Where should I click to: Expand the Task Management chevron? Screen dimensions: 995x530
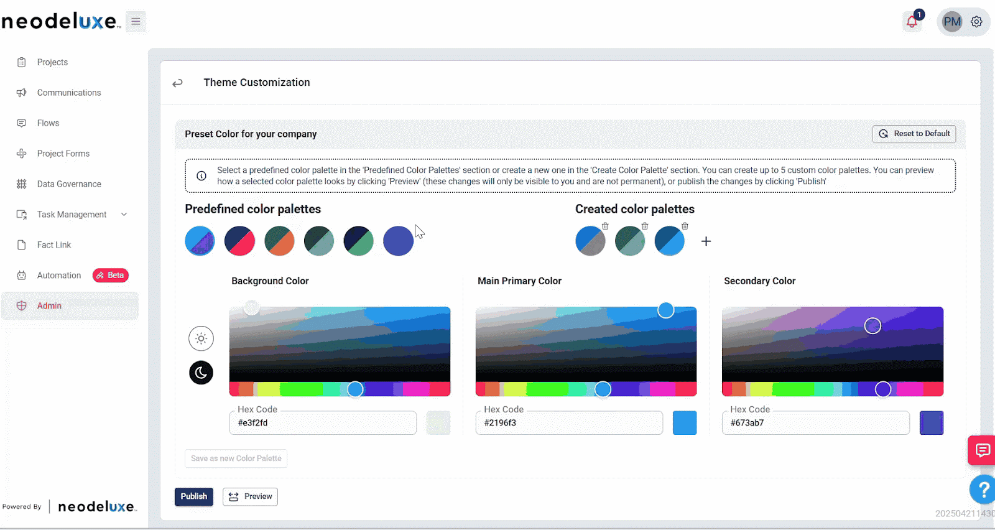pyautogui.click(x=124, y=215)
